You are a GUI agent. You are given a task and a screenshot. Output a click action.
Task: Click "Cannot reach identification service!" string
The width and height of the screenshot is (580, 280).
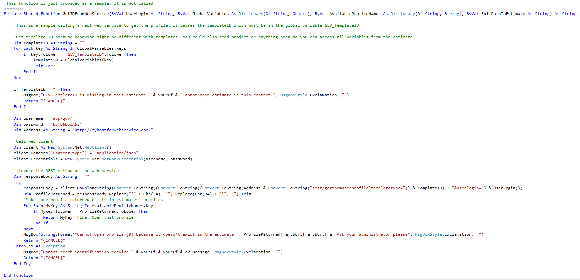tap(87, 252)
